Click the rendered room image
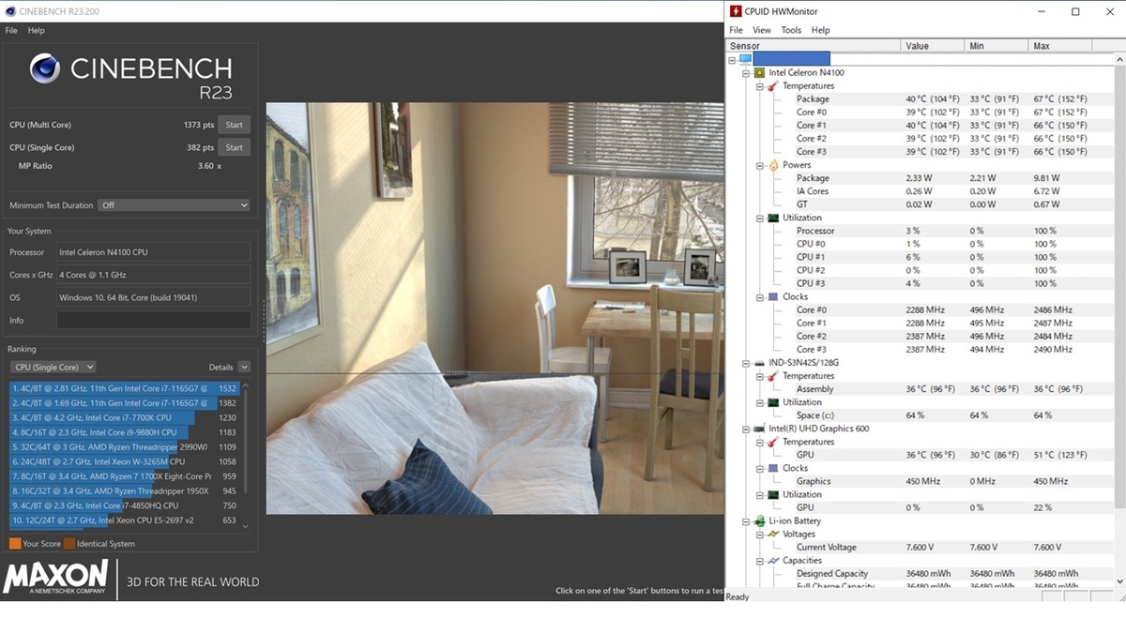Image resolution: width=1126 pixels, height=633 pixels. (495, 309)
